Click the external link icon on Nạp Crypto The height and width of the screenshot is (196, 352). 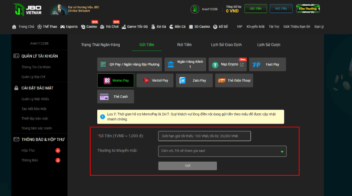pos(242,65)
